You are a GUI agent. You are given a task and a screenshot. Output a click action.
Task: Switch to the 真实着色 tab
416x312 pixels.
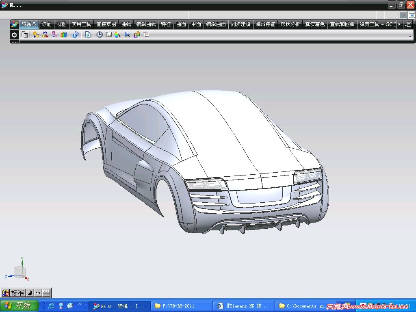pos(315,24)
